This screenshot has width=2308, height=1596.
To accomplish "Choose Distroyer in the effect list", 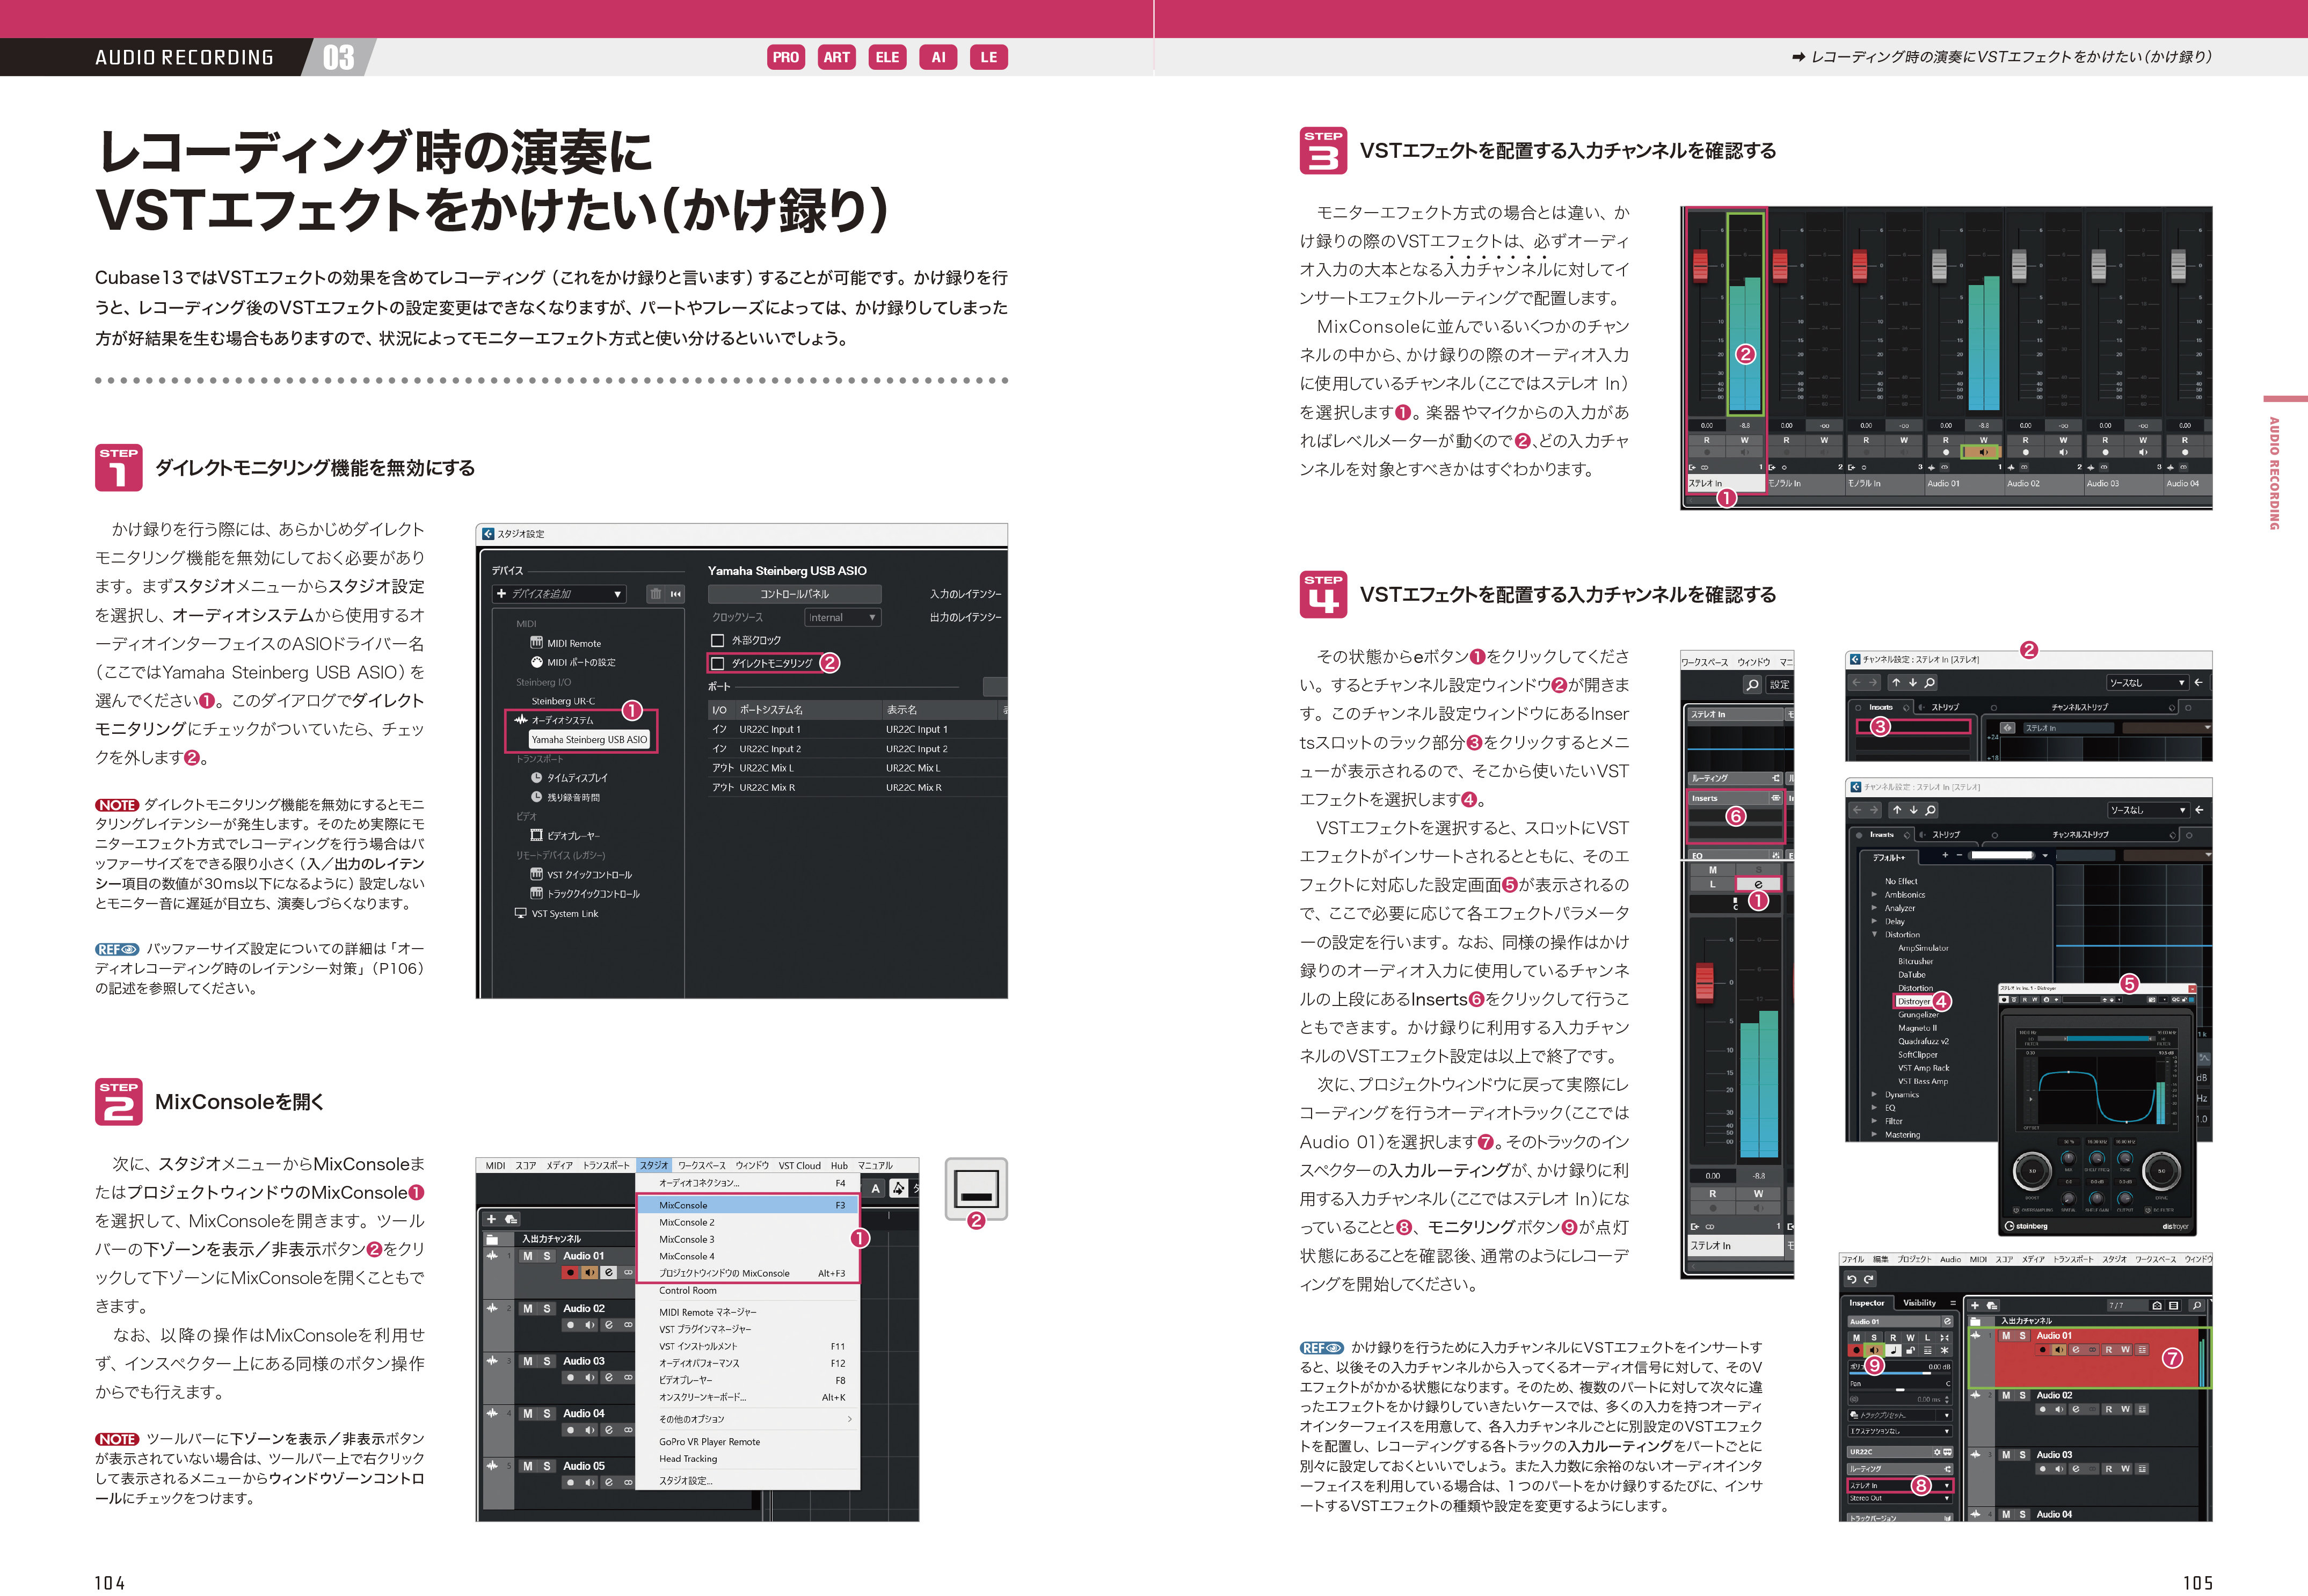I will (x=1914, y=1001).
